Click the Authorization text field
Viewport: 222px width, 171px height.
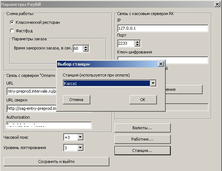point(48,125)
